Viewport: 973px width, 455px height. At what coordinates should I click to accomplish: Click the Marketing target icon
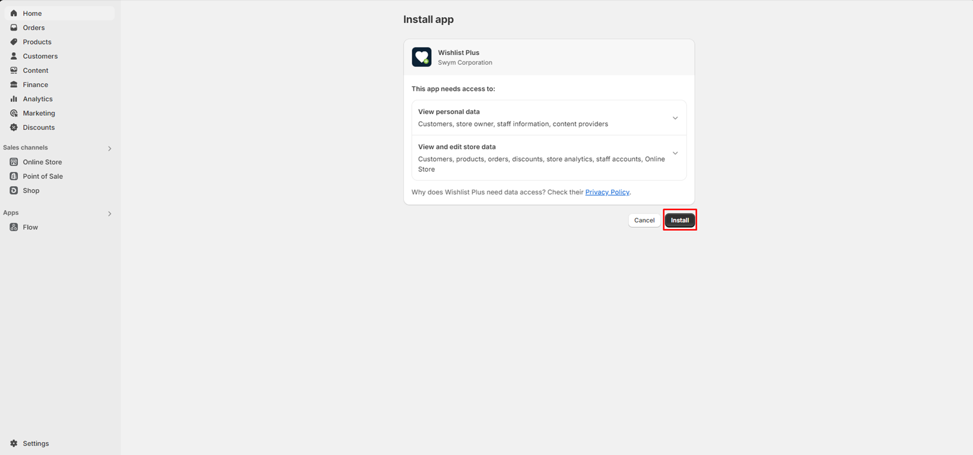14,113
